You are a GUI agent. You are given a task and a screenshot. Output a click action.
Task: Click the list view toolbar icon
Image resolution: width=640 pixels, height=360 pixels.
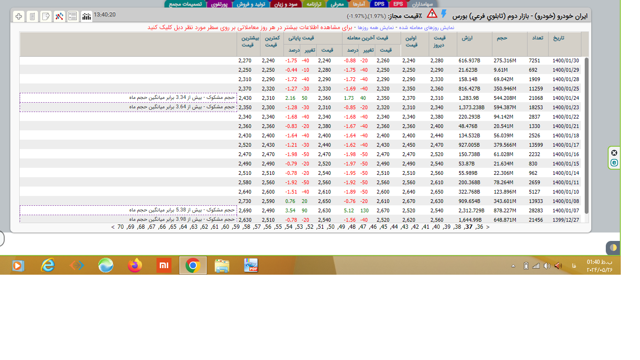(73, 16)
